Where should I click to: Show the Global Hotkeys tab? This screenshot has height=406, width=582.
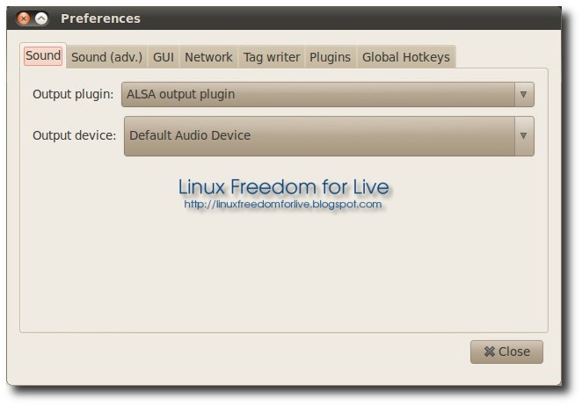click(405, 57)
